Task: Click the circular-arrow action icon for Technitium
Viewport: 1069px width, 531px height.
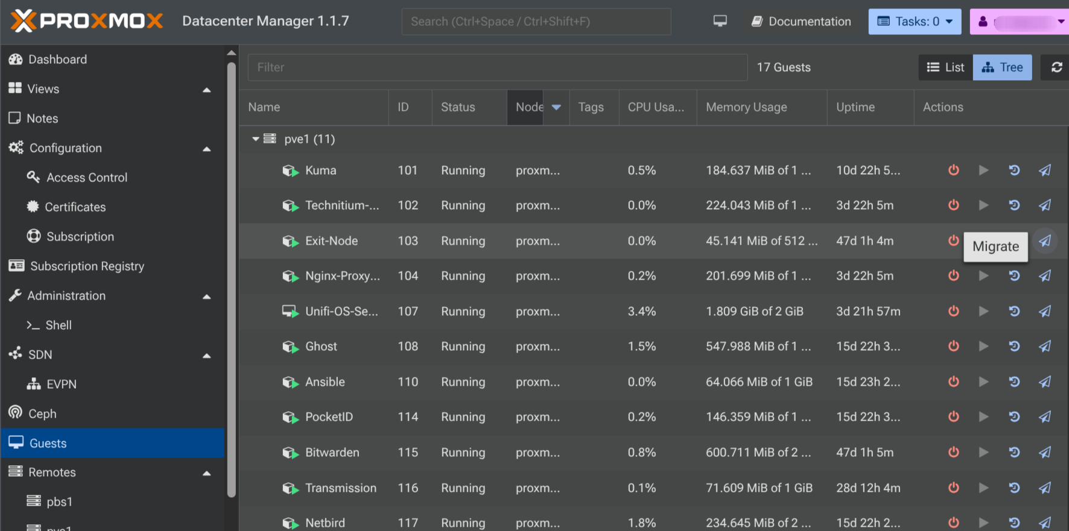Action: (1014, 206)
